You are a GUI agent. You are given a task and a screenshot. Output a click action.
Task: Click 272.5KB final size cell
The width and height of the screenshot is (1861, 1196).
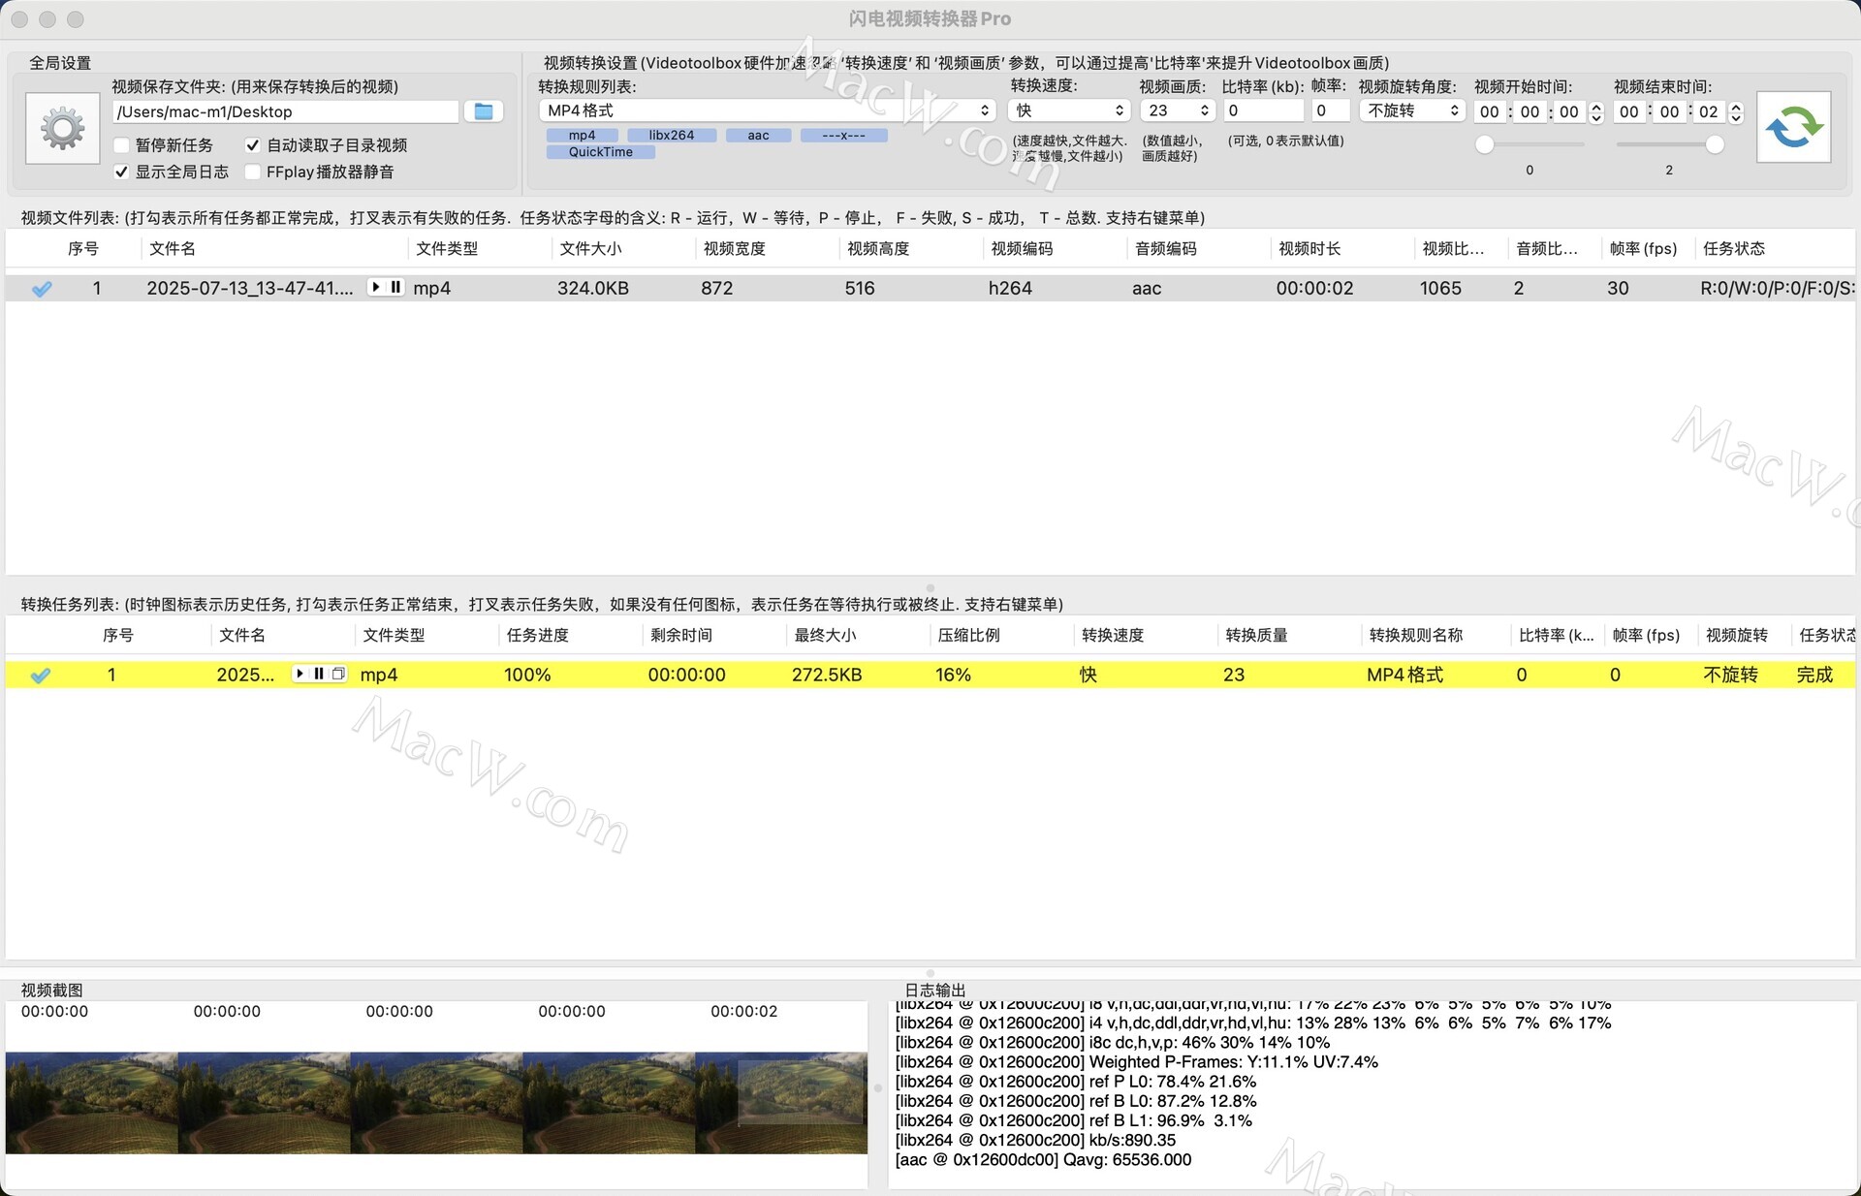pos(826,675)
